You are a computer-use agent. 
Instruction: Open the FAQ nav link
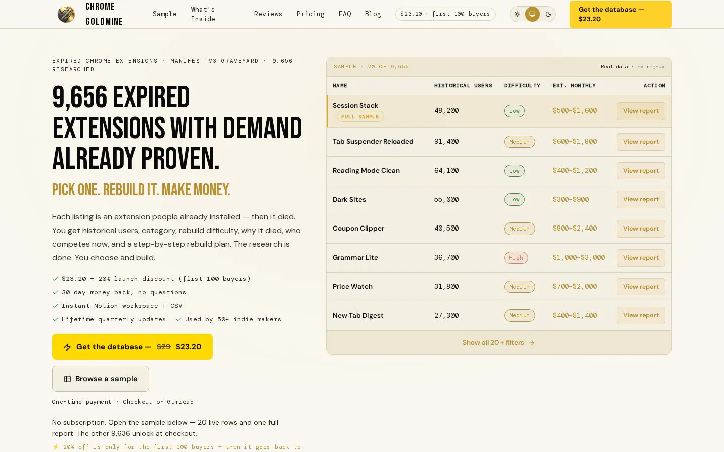click(x=345, y=14)
